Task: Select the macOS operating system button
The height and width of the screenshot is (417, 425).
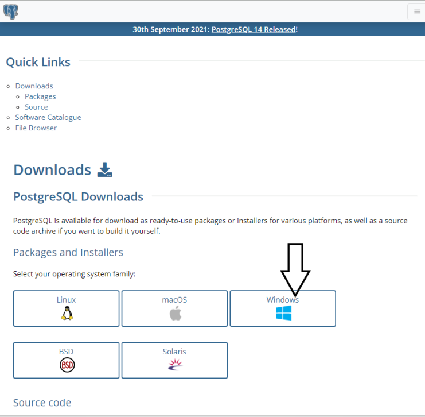Action: coord(174,308)
